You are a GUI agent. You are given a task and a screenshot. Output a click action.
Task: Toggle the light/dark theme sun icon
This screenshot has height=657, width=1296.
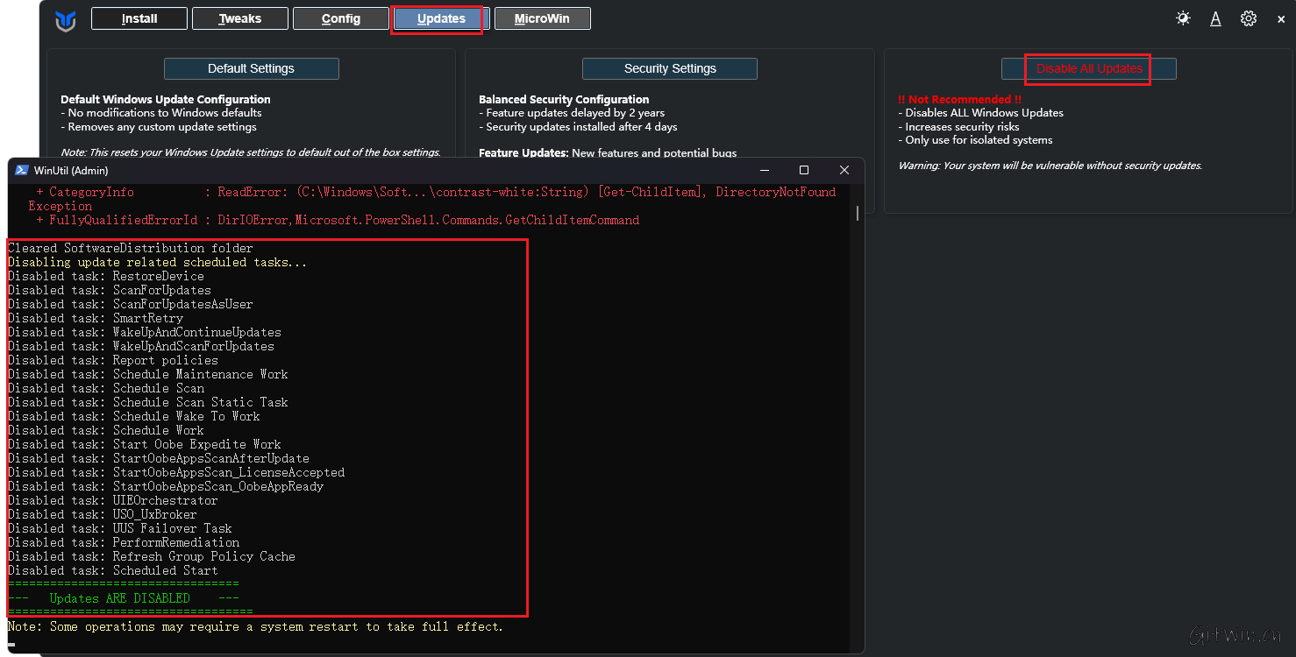[1183, 18]
